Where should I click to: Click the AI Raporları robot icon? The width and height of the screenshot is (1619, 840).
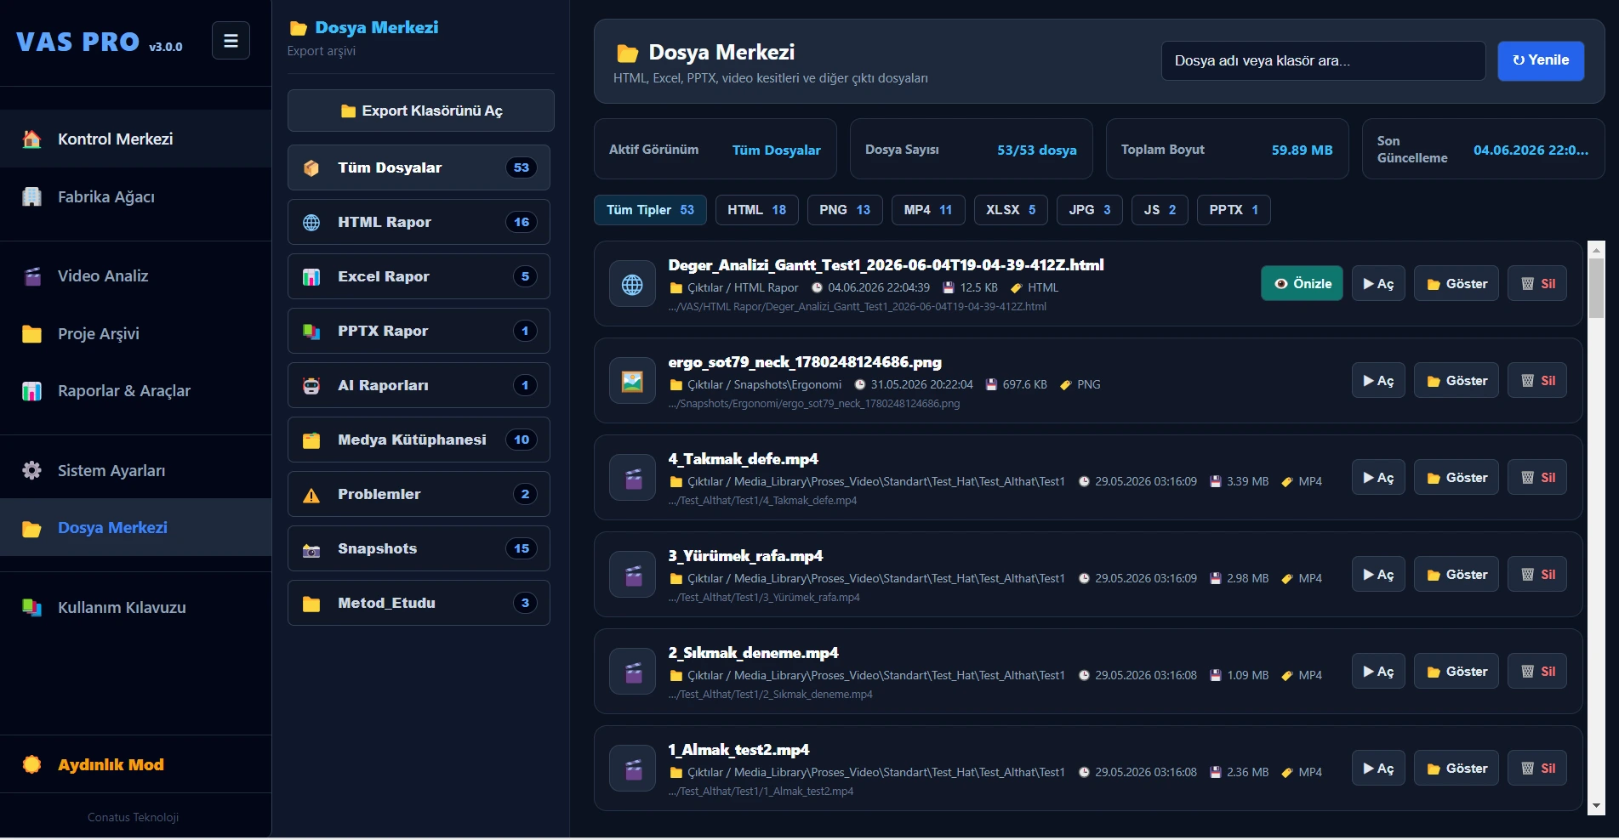(x=311, y=386)
